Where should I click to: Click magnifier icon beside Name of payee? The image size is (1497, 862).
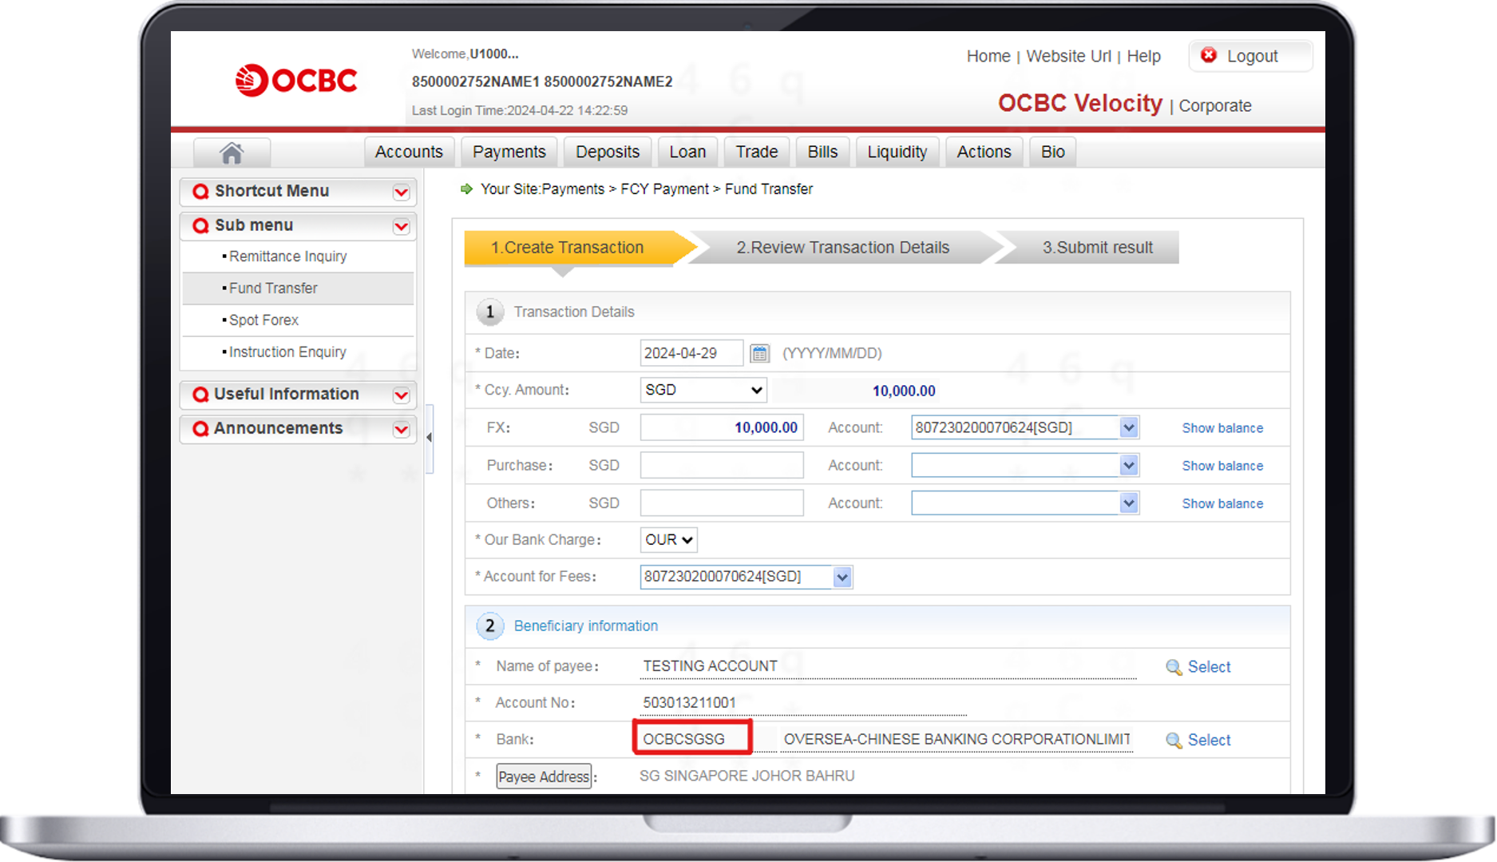(x=1174, y=667)
